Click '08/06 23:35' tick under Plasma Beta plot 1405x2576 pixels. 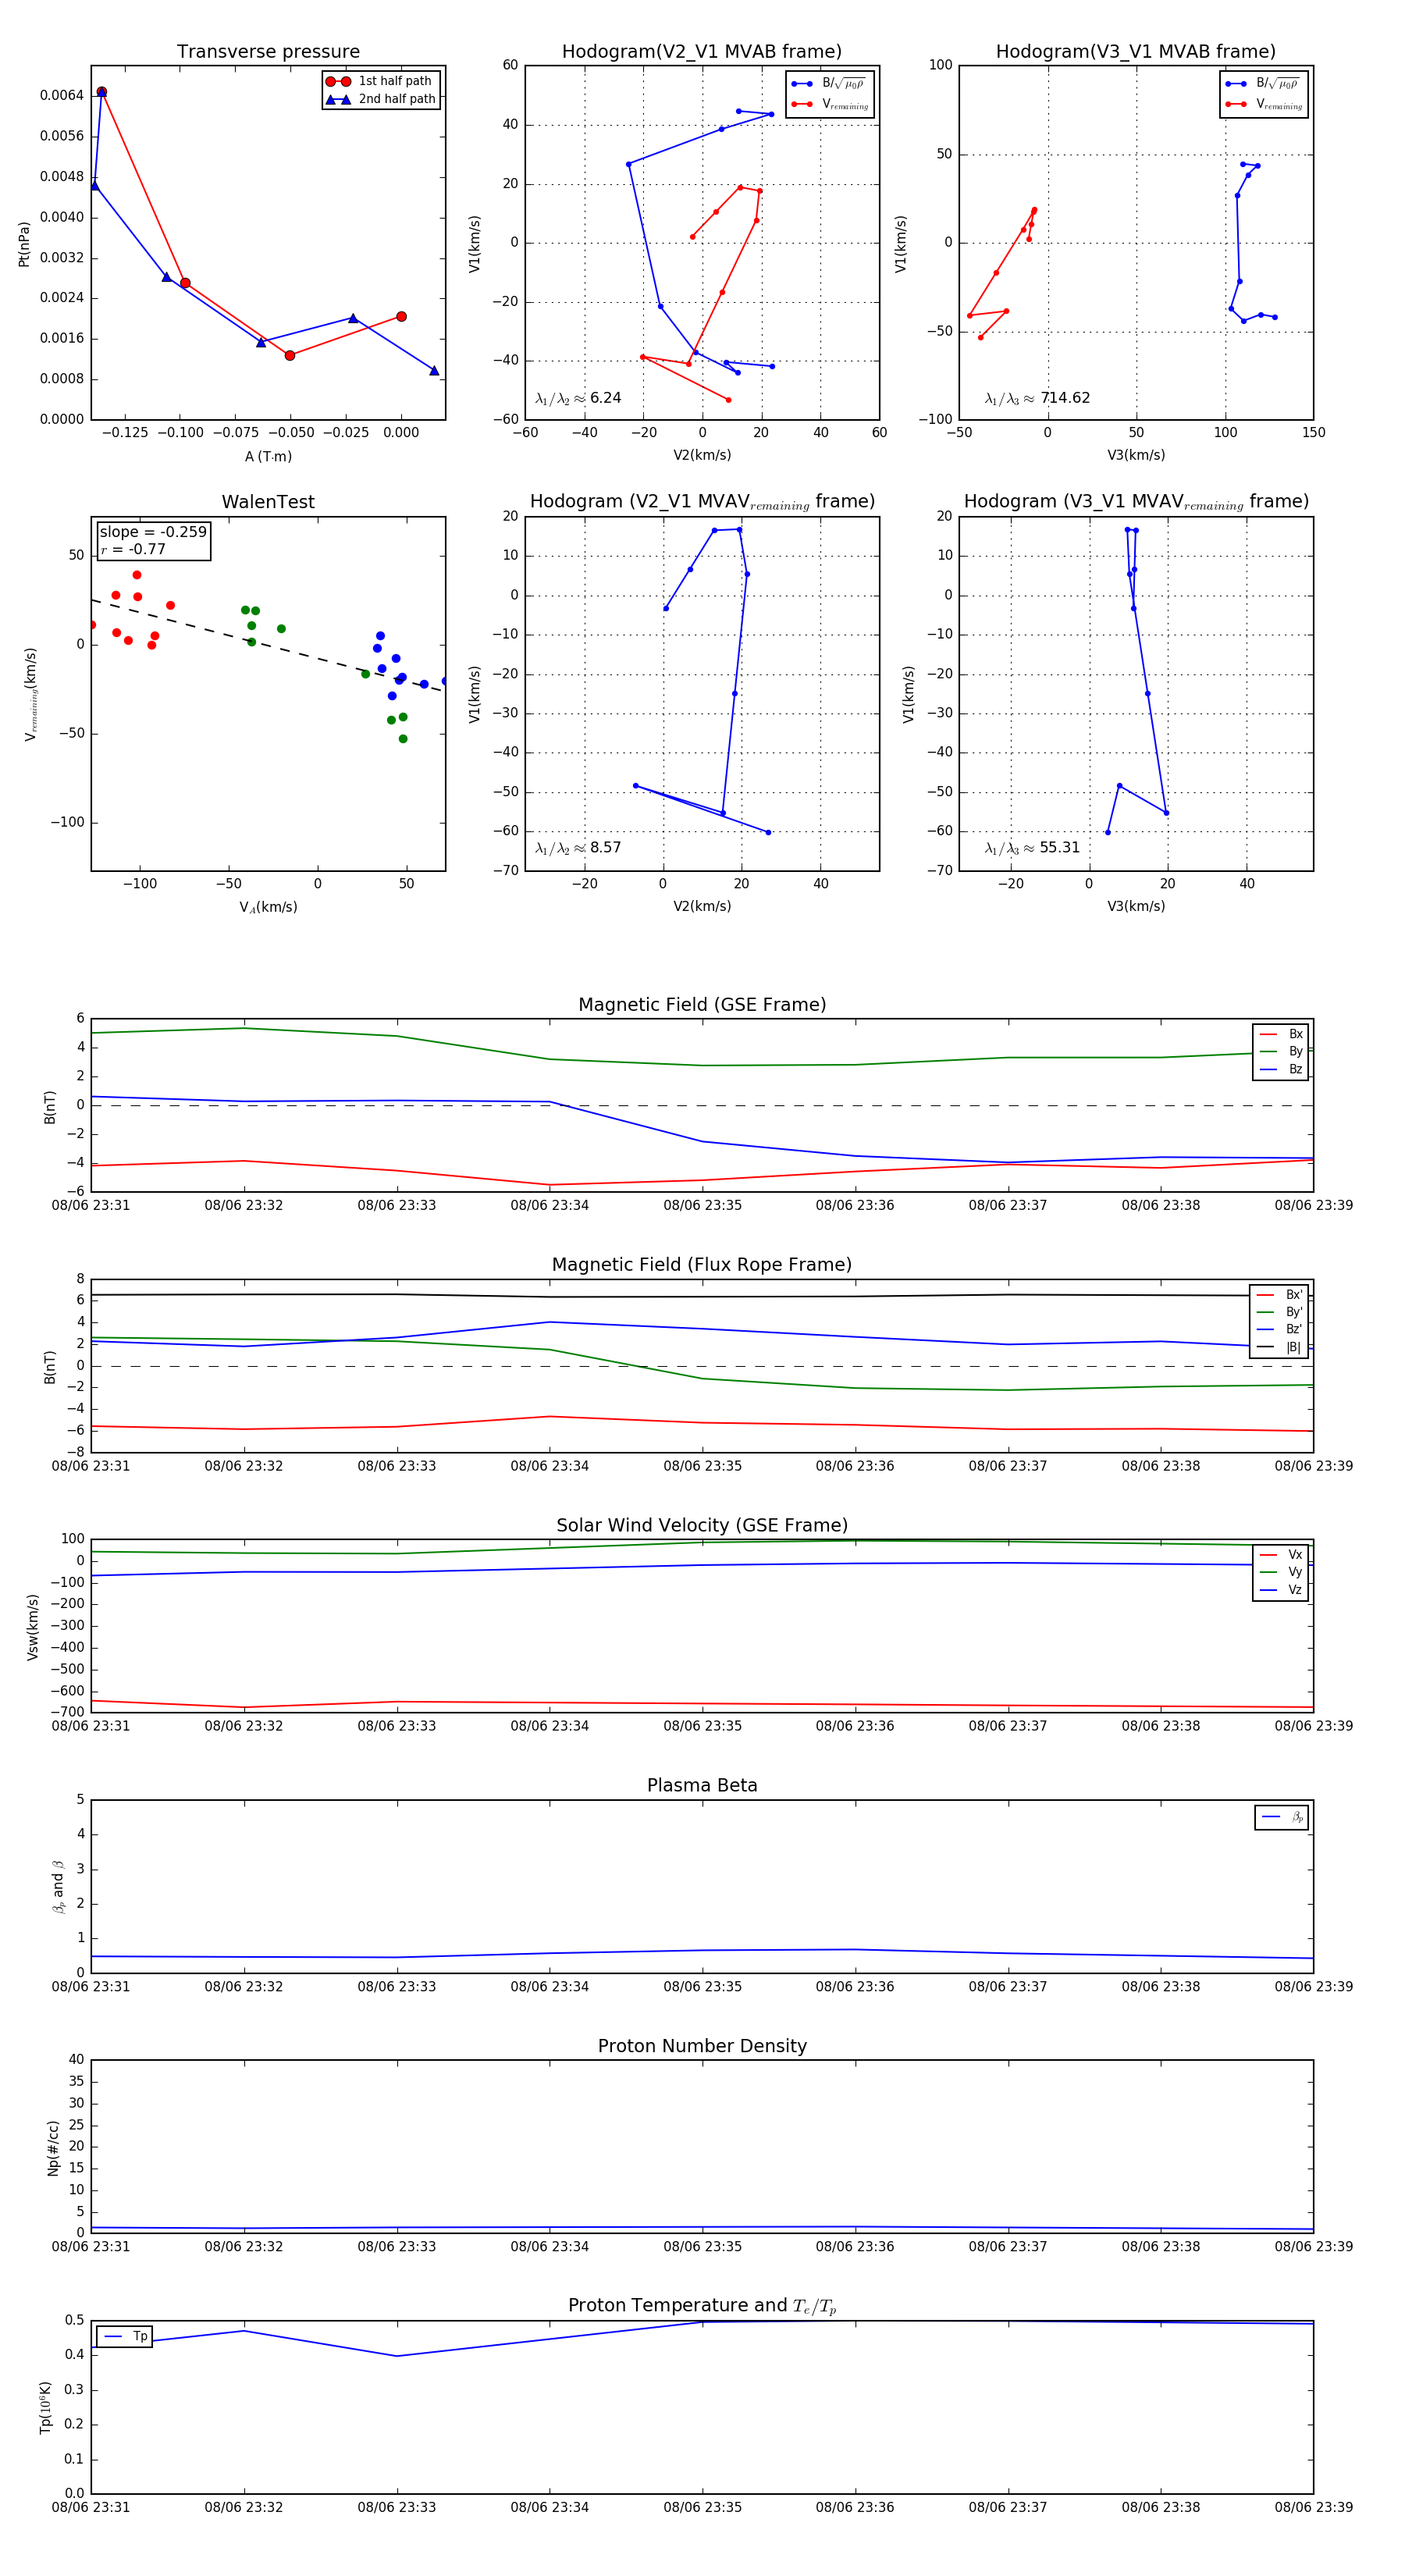702,1987
